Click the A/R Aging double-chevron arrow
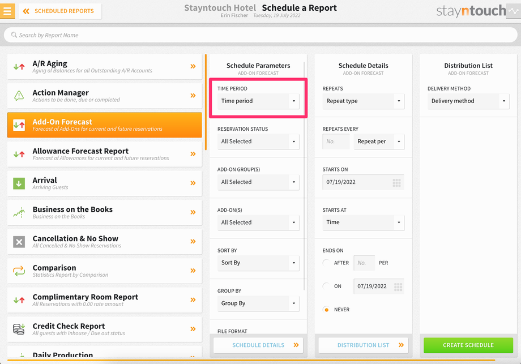The width and height of the screenshot is (521, 364). [x=193, y=66]
